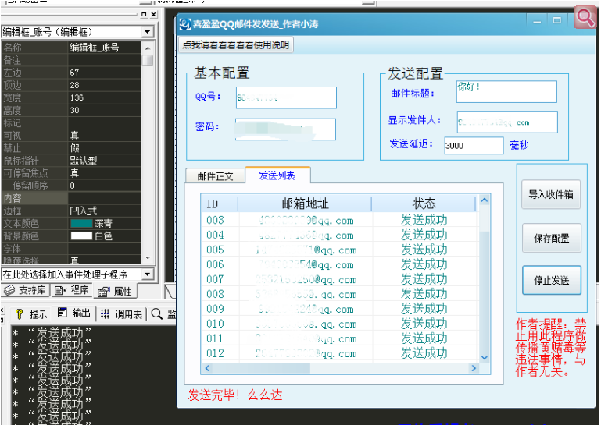Click the property panel float window icon

click(x=144, y=14)
